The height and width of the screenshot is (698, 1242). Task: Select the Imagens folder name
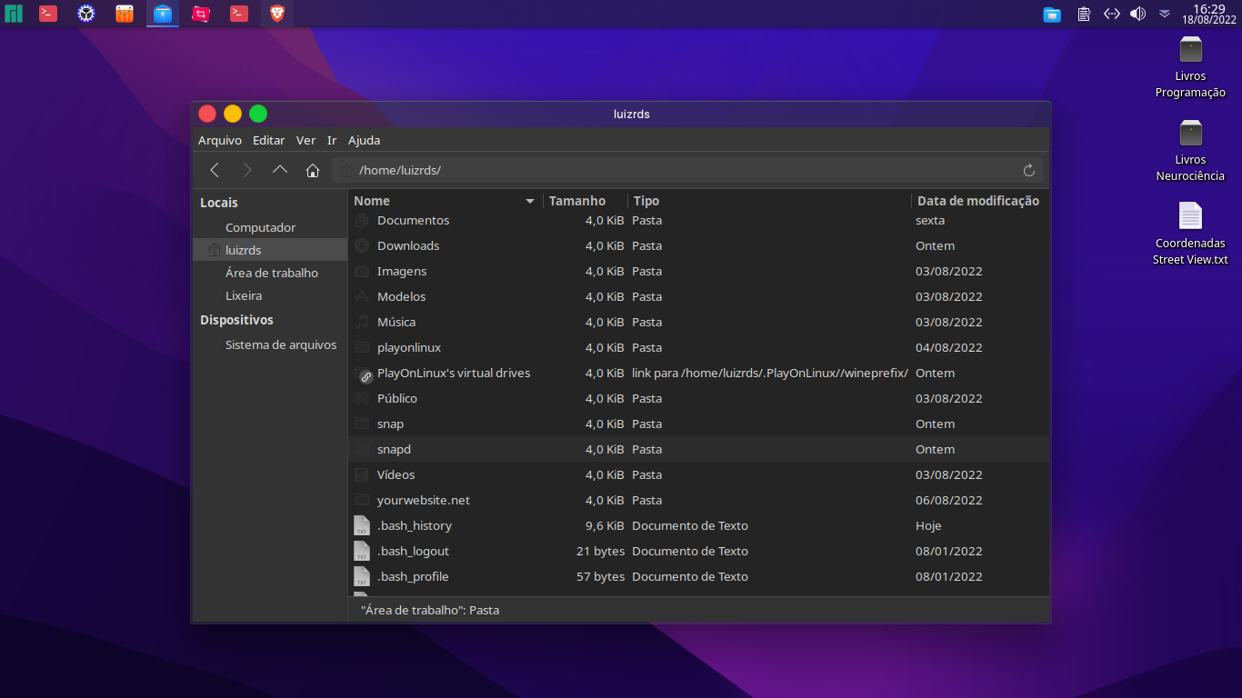point(402,272)
